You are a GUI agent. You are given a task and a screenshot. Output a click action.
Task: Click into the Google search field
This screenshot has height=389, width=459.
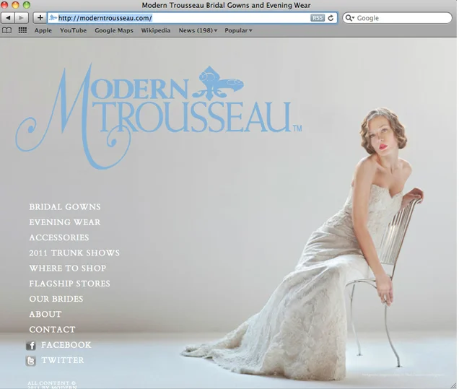click(x=397, y=18)
